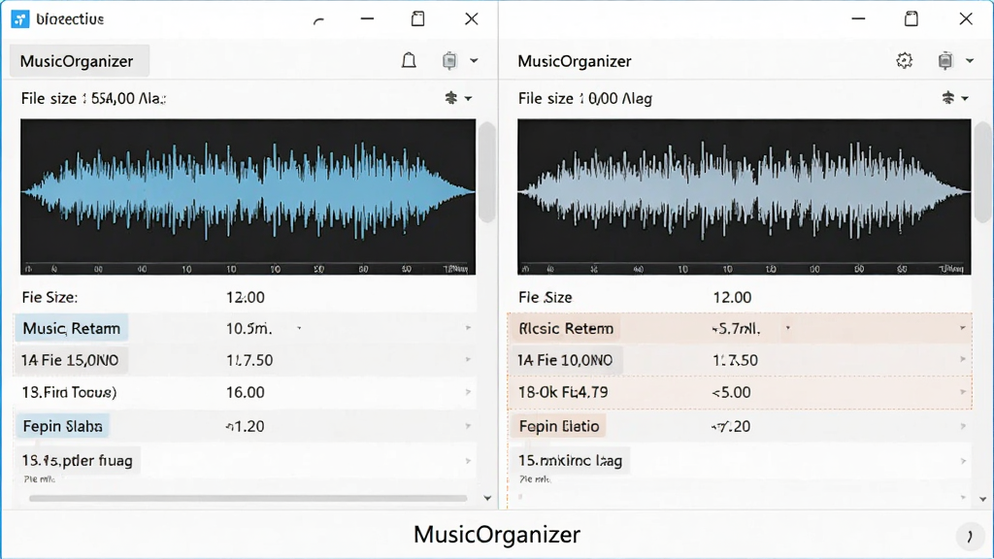This screenshot has height=559, width=994.
Task: Click clipboard icon in left pane header
Action: point(449,61)
